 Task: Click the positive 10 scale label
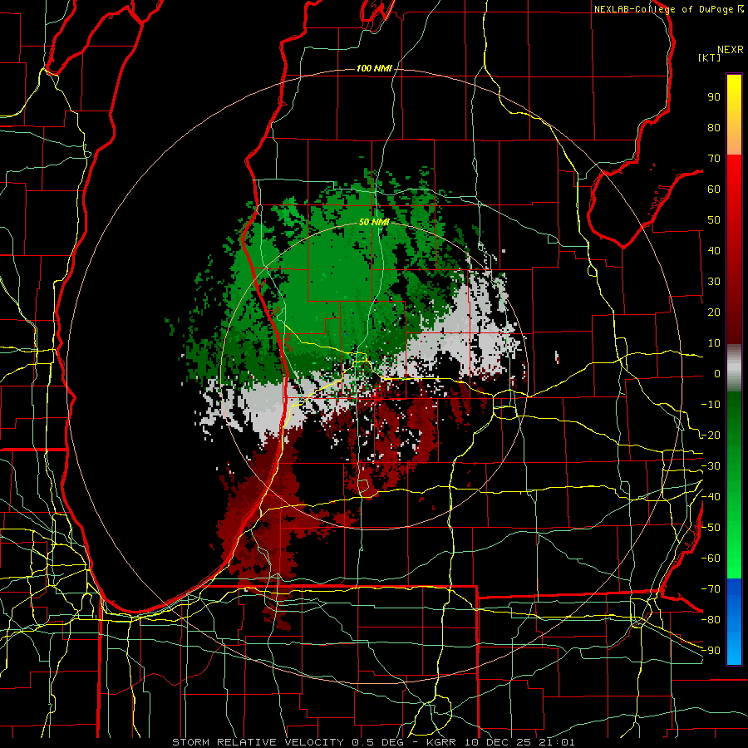[x=714, y=343]
